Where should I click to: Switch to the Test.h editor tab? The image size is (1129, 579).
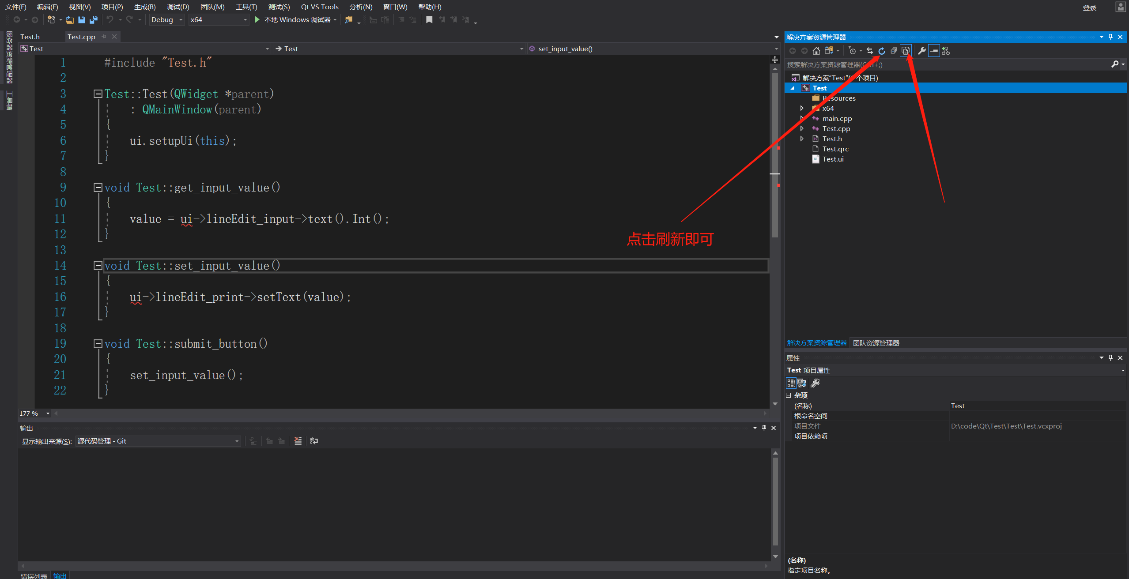point(30,37)
